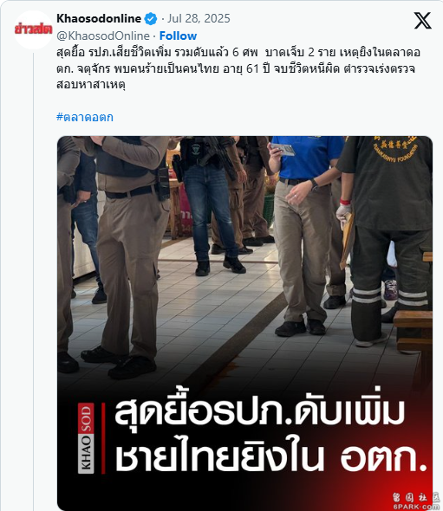Open the Khaosod red logo avatar
Screen dimensions: 443x511
tap(33, 29)
